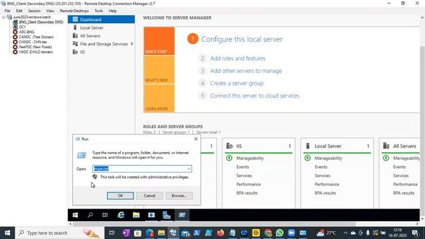Select ADC-BNG in the server tree
The width and height of the screenshot is (425, 239).
coord(27,32)
